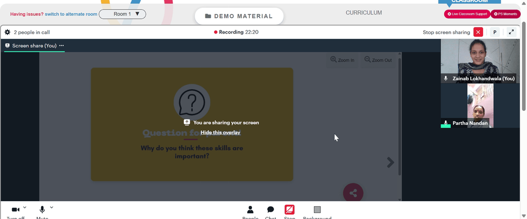The width and height of the screenshot is (527, 219).
Task: Open the People panel
Action: tap(250, 212)
